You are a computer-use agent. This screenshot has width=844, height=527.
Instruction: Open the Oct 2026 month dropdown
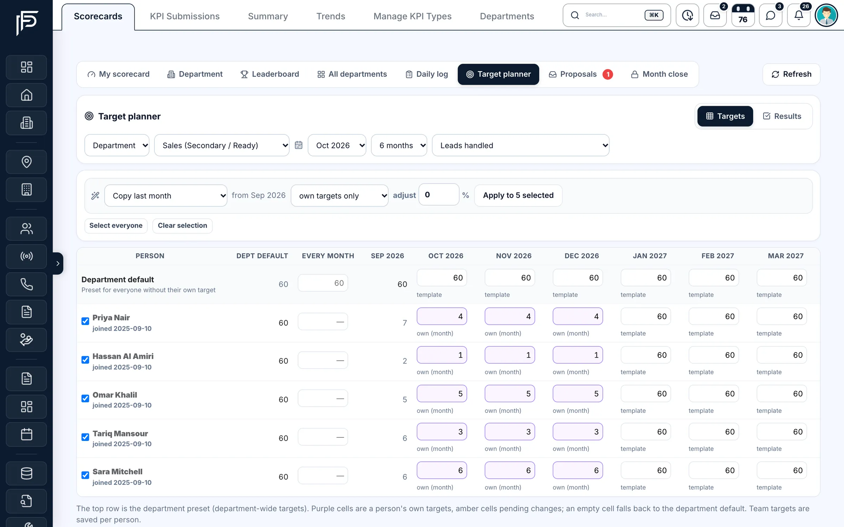337,145
